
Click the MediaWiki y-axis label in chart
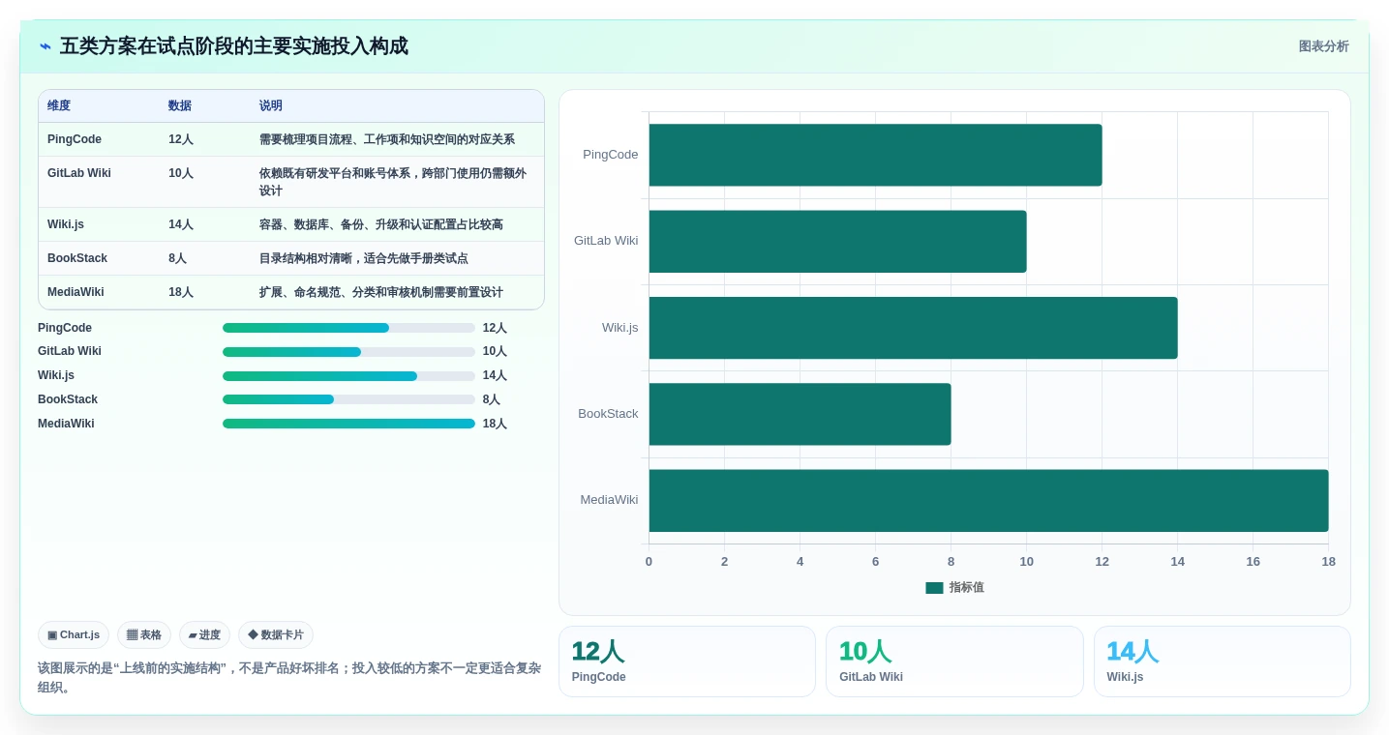tap(609, 500)
